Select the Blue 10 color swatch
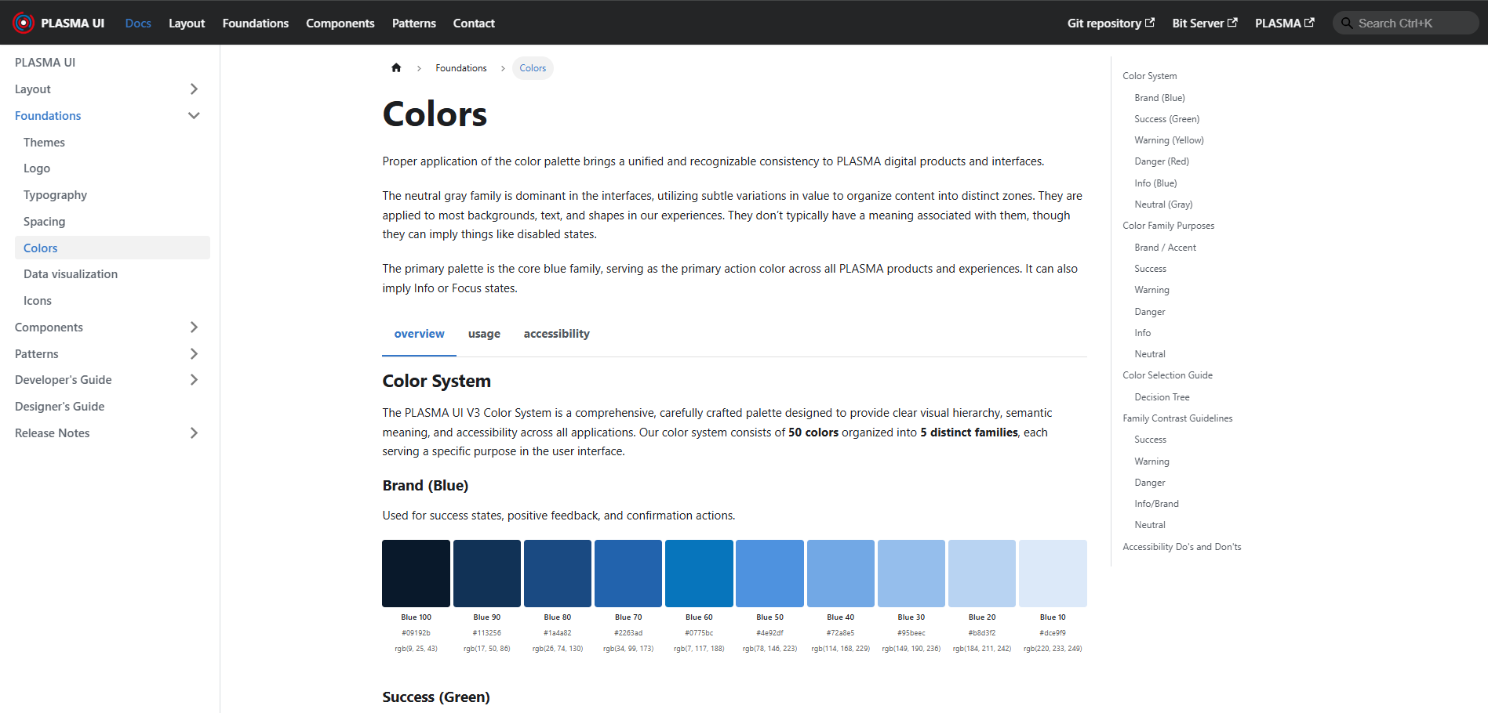1488x713 pixels. pos(1053,574)
